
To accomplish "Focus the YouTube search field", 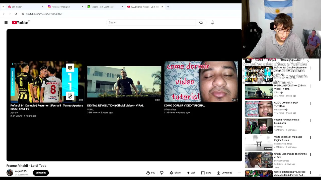I will pyautogui.click(x=151, y=22).
